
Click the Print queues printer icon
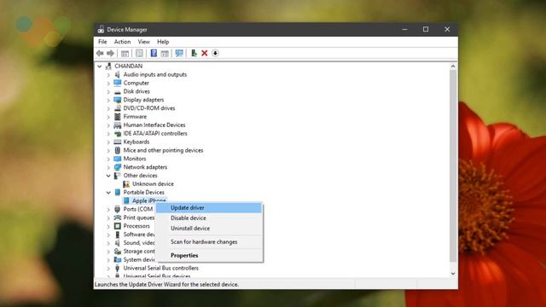point(118,217)
